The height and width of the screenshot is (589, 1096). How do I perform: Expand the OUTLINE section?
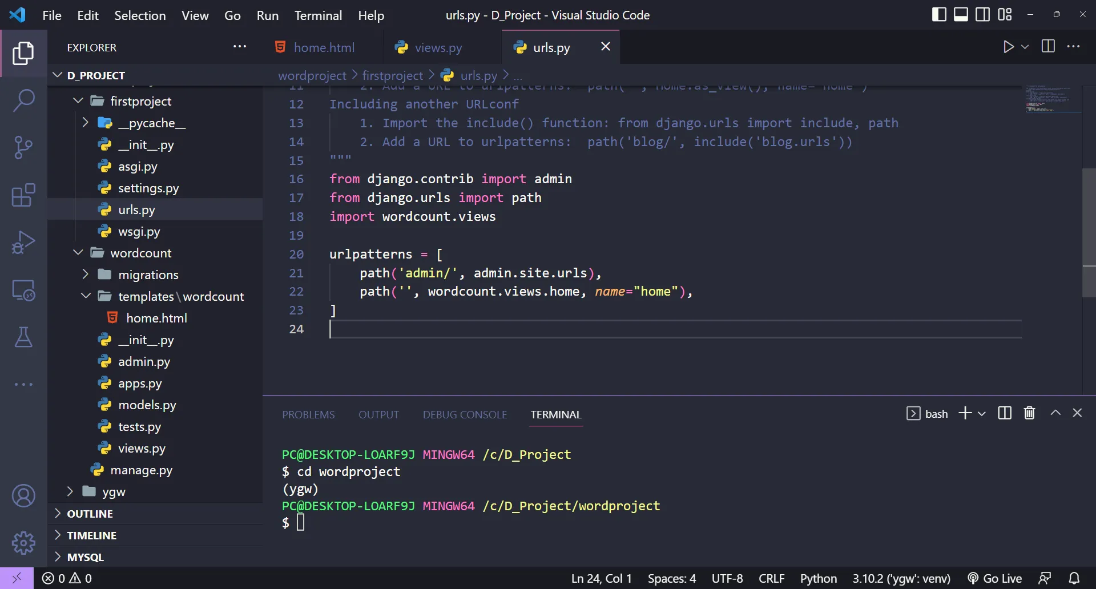click(90, 514)
